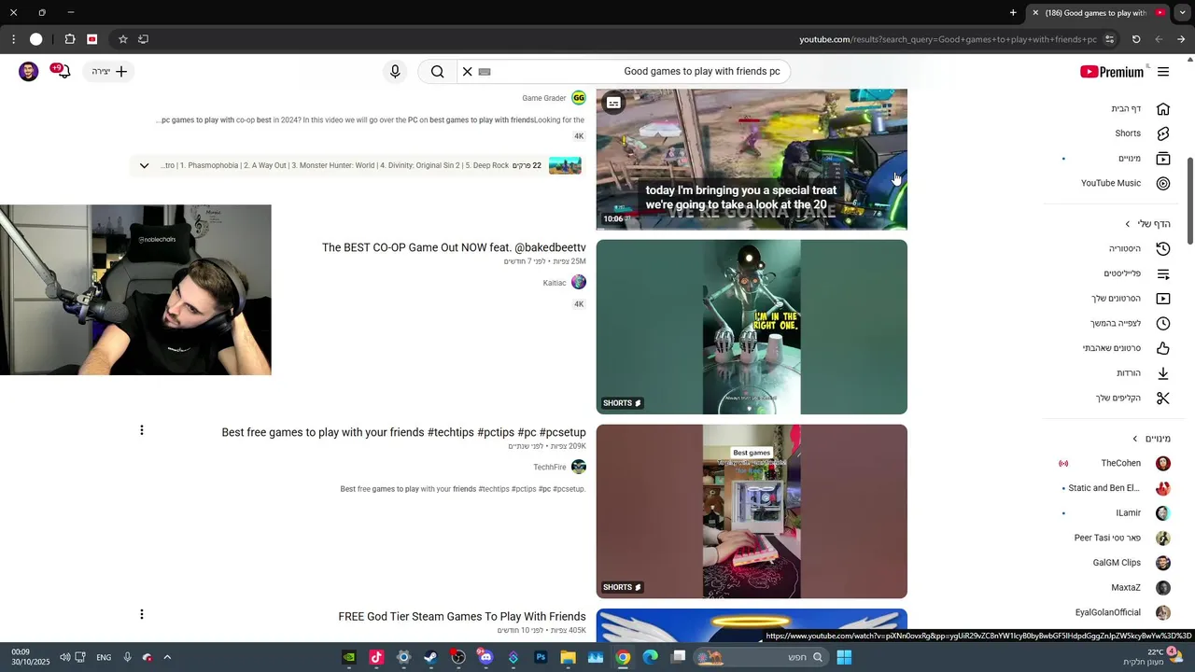The image size is (1195, 672).
Task: Open the Game Grader channel link
Action: pyautogui.click(x=544, y=98)
